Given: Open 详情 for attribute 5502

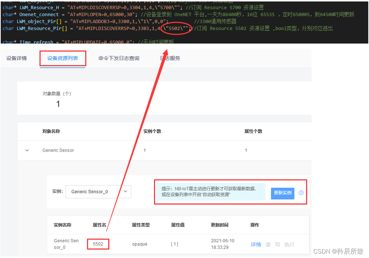Looking at the screenshot, I should click(256, 244).
